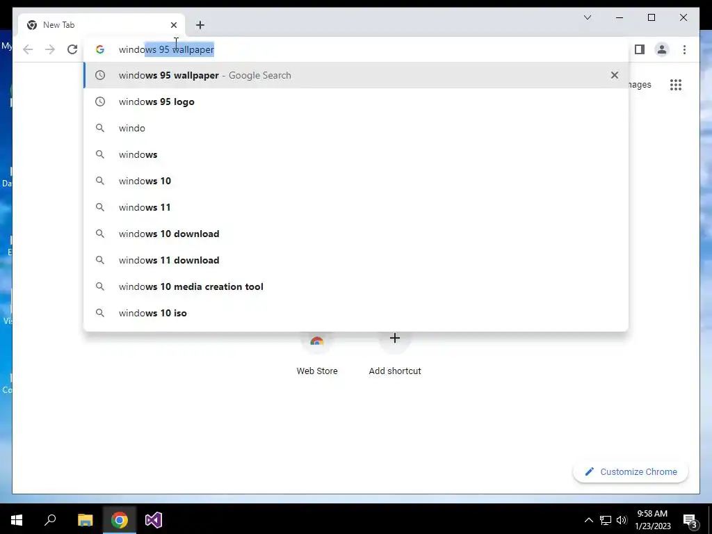Click search icon beside windows 10 iso
The width and height of the screenshot is (712, 534).
click(x=100, y=313)
